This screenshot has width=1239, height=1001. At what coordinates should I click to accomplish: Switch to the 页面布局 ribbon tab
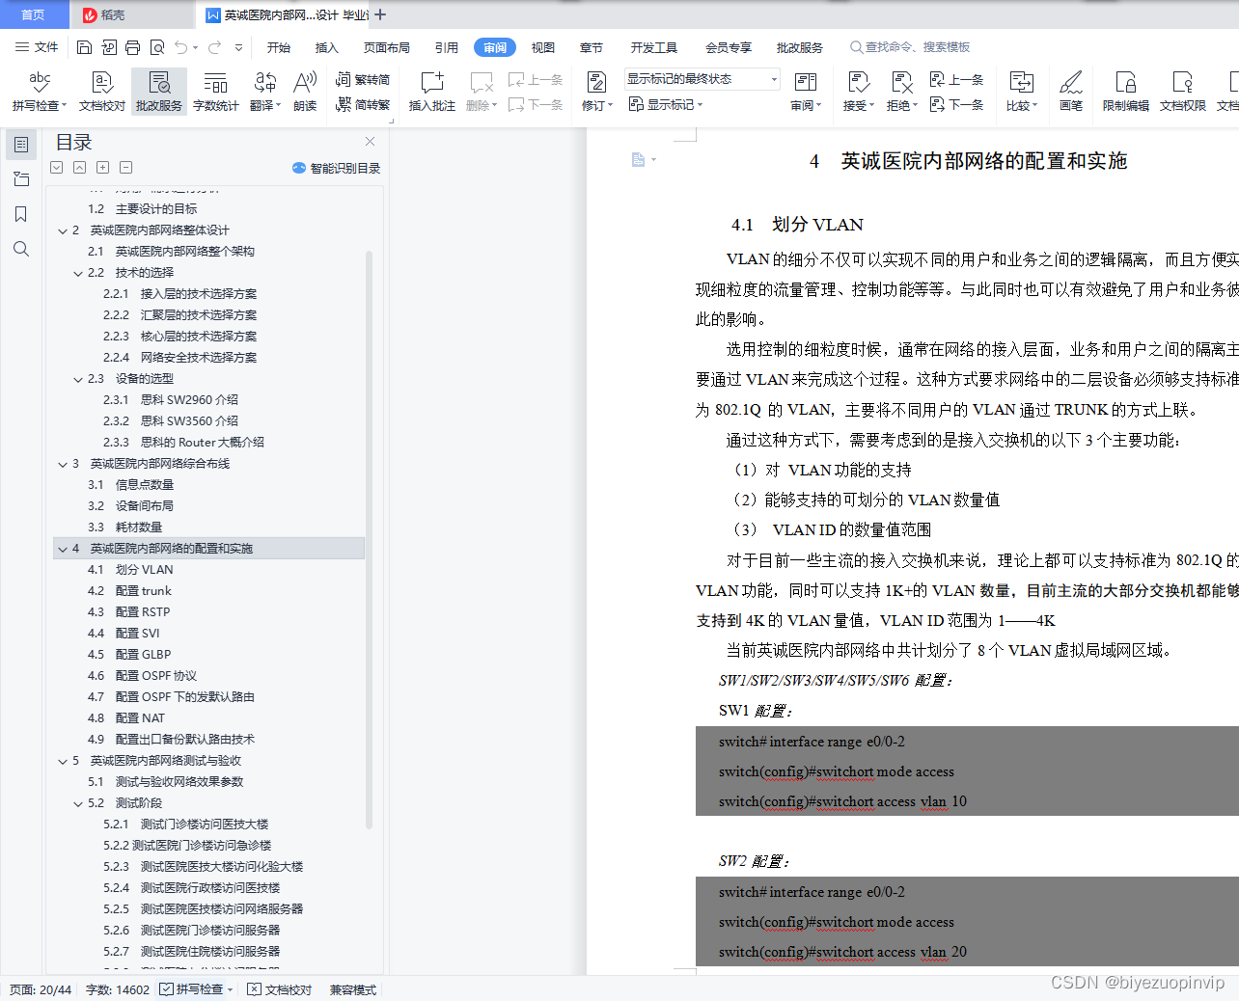(x=386, y=46)
